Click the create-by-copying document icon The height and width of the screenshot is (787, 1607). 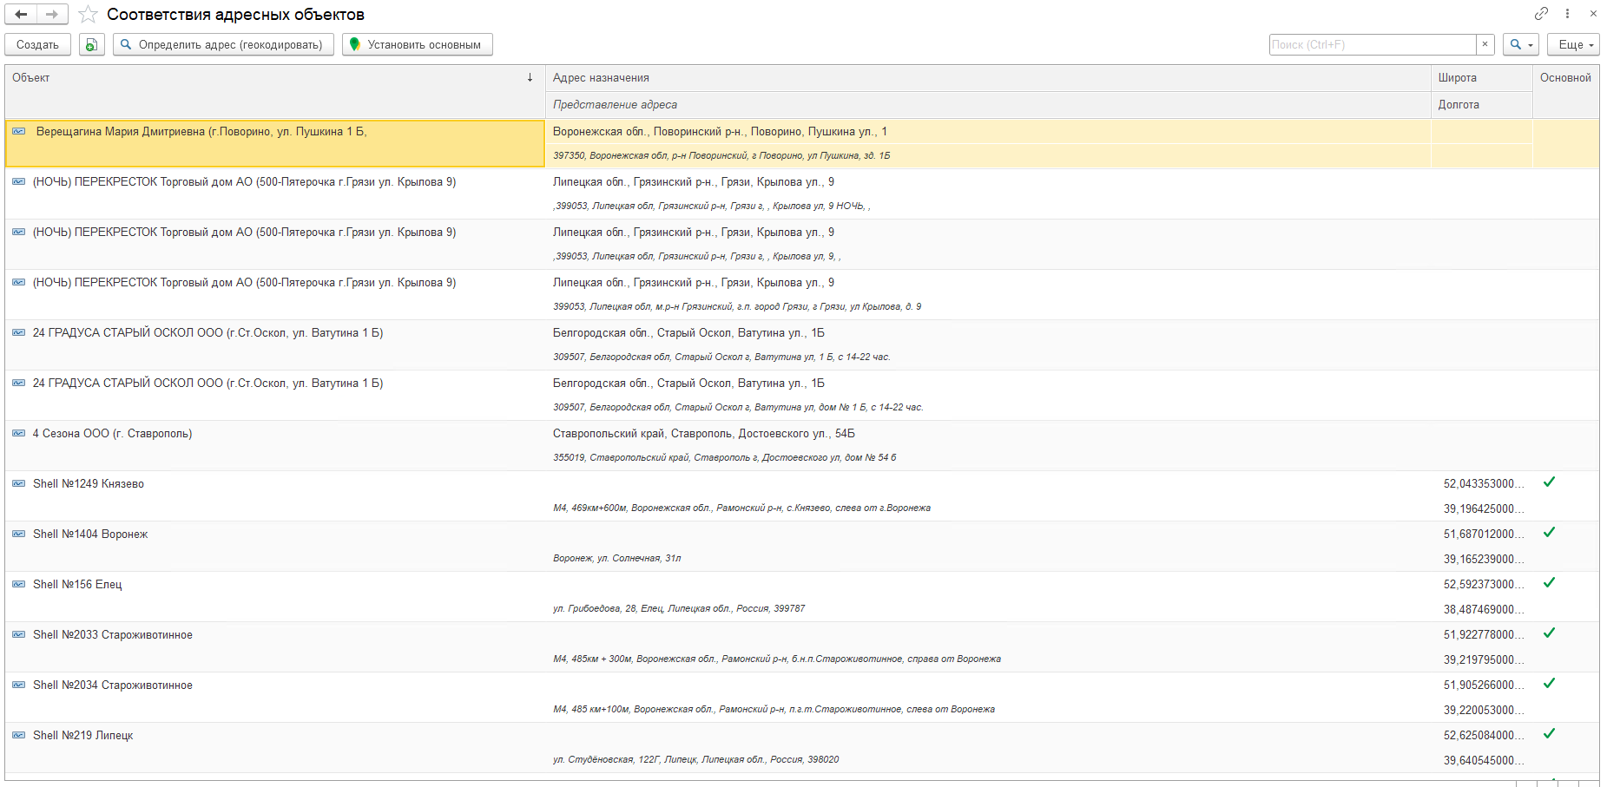click(91, 44)
